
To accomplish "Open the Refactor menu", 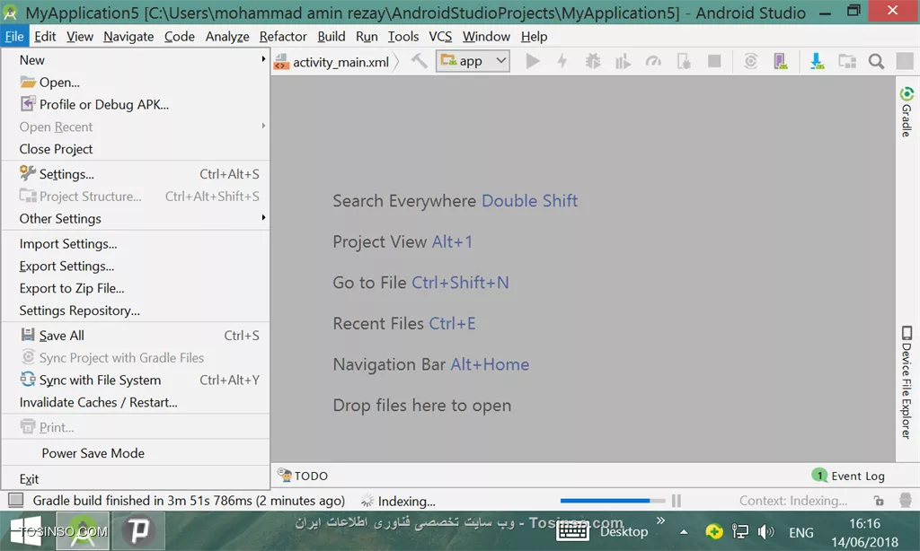I will pyautogui.click(x=283, y=36).
